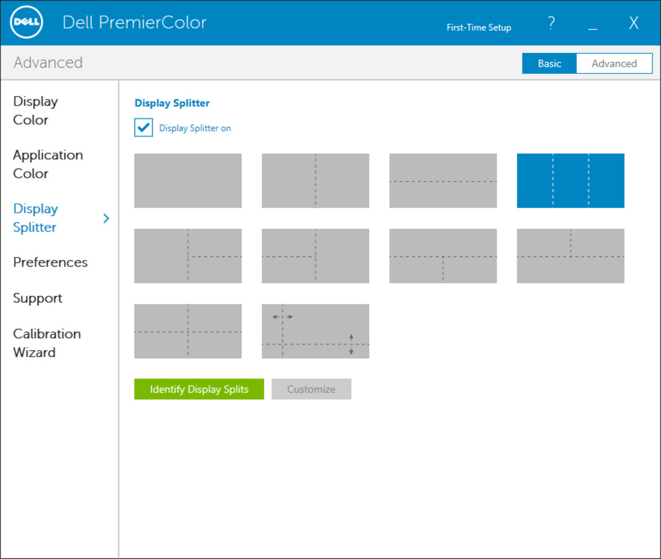This screenshot has width=661, height=559.
Task: Open the First-Time Setup link
Action: (479, 27)
